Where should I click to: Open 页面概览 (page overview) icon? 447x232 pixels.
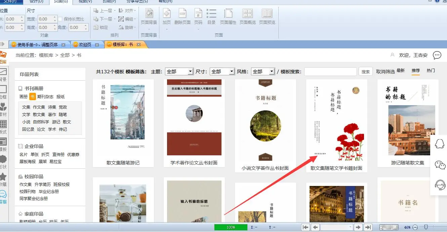(x=247, y=14)
